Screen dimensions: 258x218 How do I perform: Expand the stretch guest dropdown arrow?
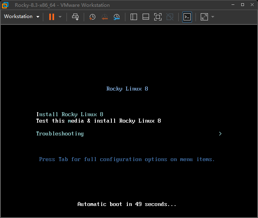(x=213, y=17)
